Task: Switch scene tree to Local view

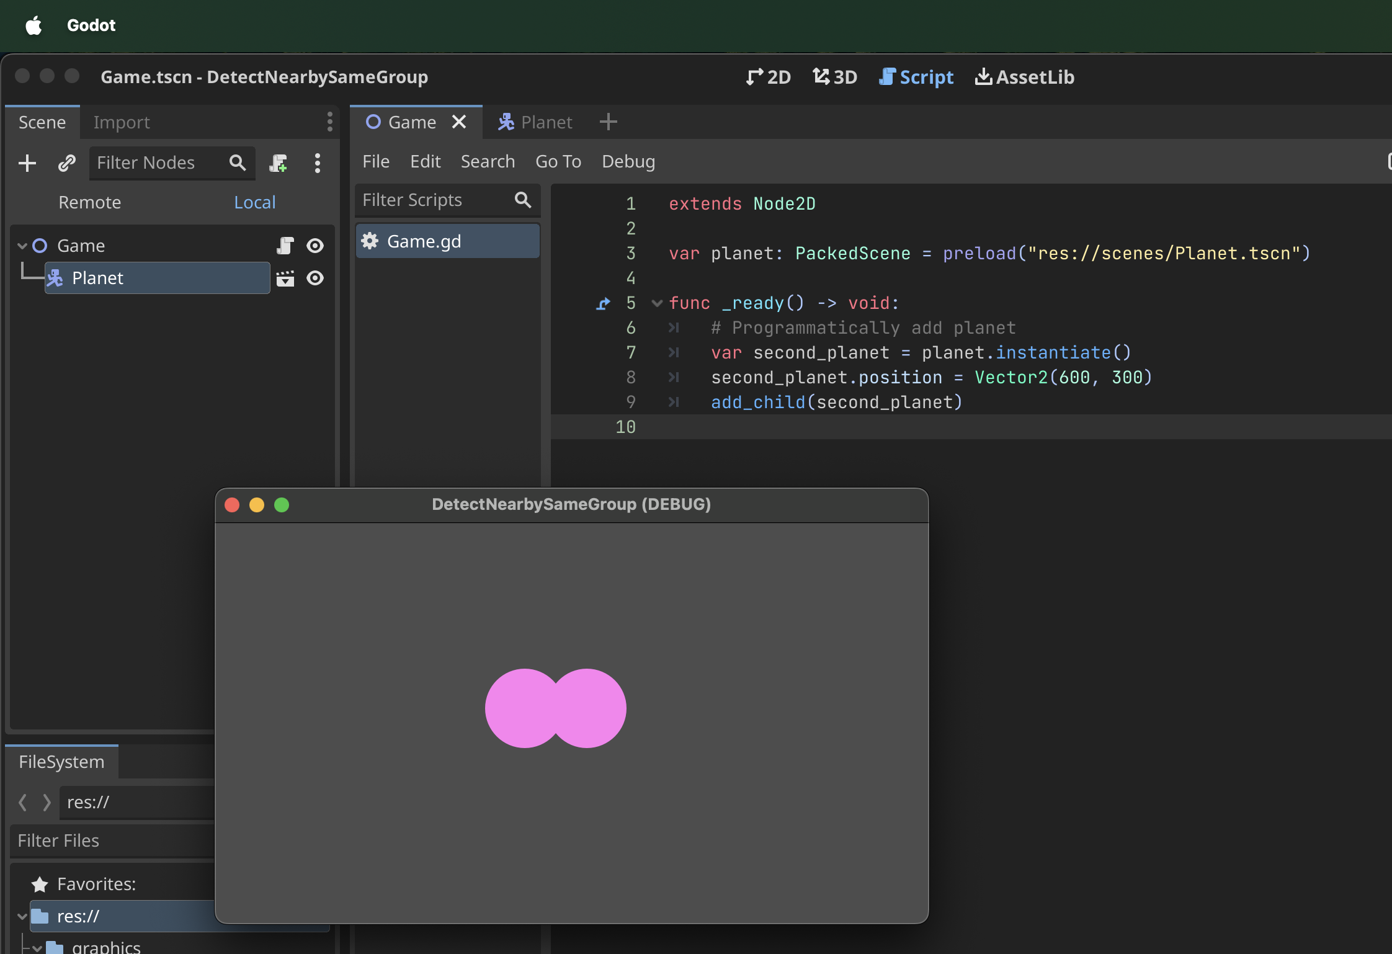Action: (255, 202)
